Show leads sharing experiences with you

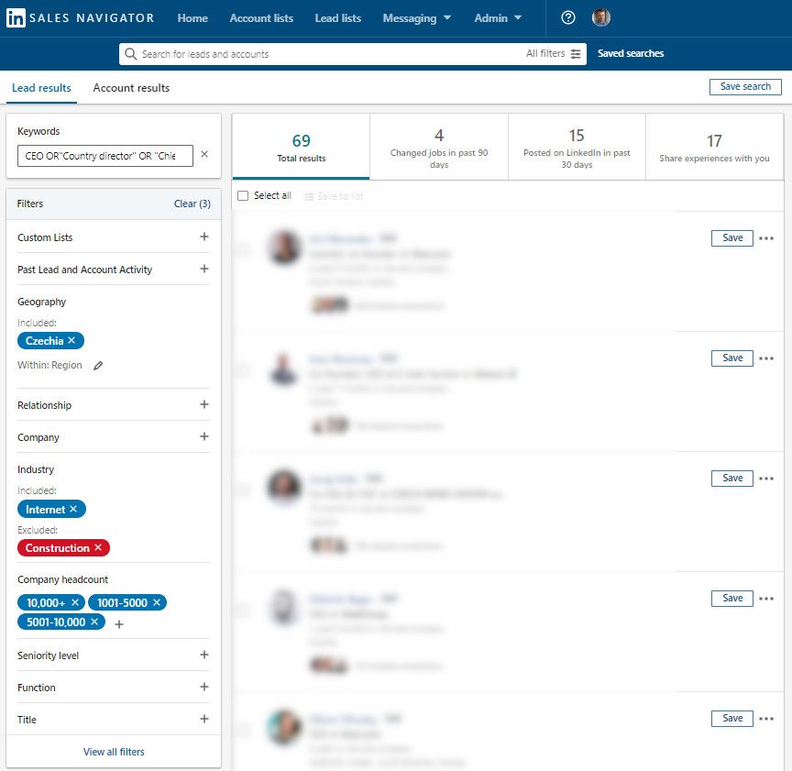coord(714,147)
